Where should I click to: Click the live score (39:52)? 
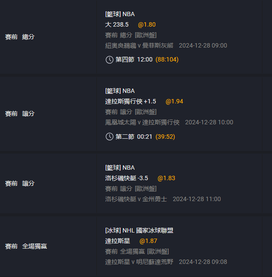(x=165, y=137)
